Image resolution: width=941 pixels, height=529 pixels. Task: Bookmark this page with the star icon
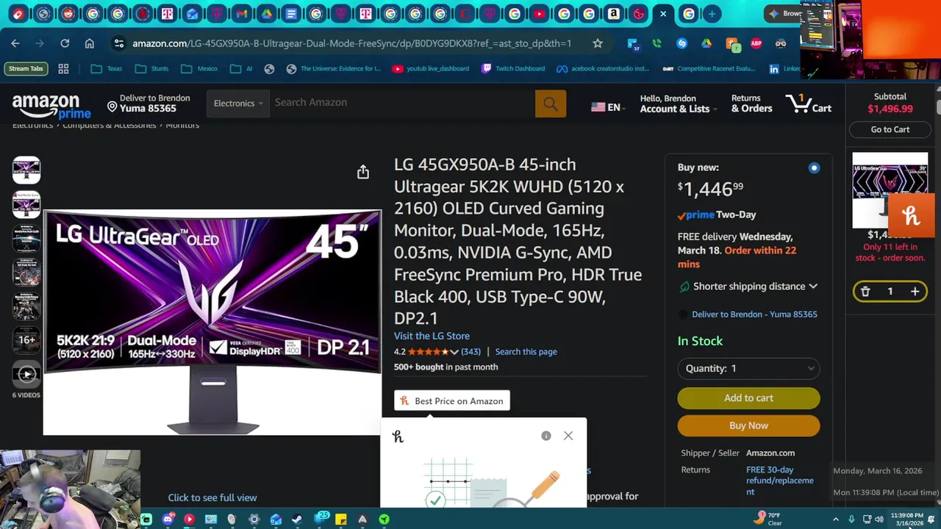point(598,43)
